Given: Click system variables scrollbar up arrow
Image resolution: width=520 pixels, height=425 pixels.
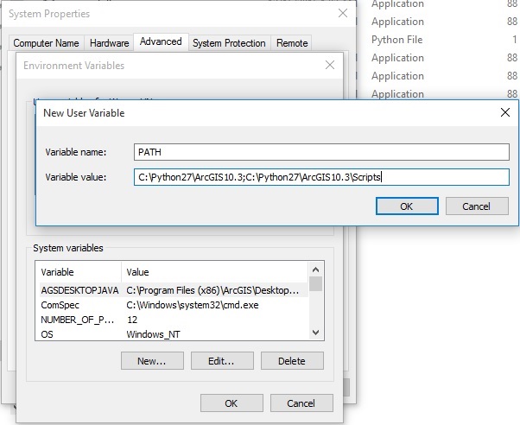Looking at the screenshot, I should coord(316,270).
